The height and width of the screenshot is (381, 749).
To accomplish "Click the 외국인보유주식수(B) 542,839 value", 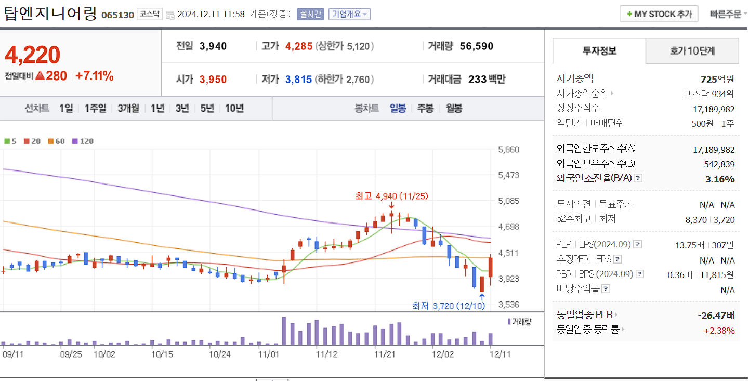I will (x=720, y=164).
